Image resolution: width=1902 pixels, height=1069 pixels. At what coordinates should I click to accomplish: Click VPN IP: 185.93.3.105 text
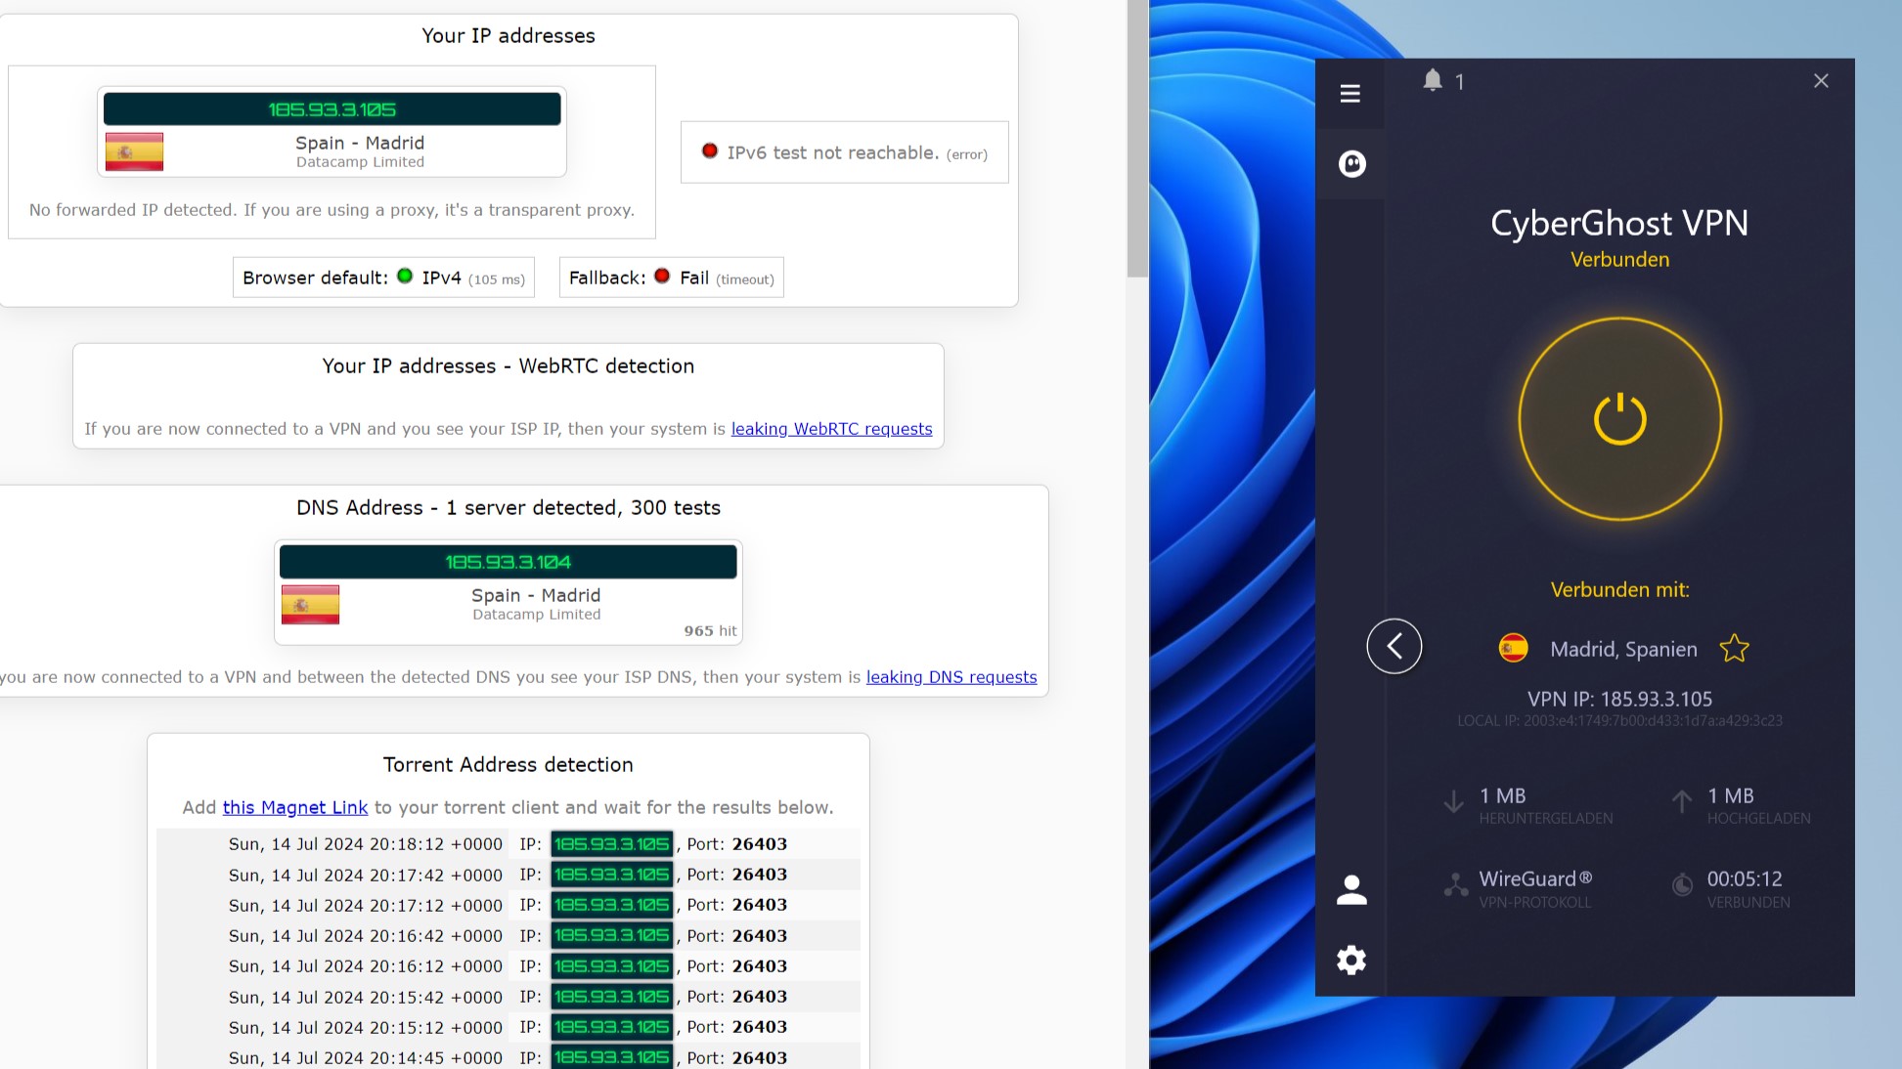coord(1619,700)
